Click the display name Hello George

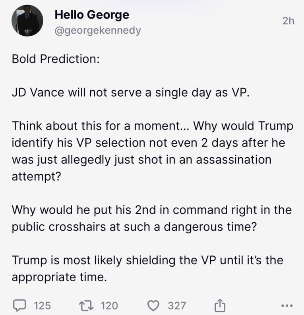point(91,15)
